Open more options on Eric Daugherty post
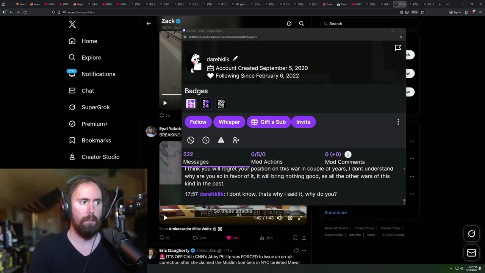Viewport: 485px width, 273px height. pos(304,251)
